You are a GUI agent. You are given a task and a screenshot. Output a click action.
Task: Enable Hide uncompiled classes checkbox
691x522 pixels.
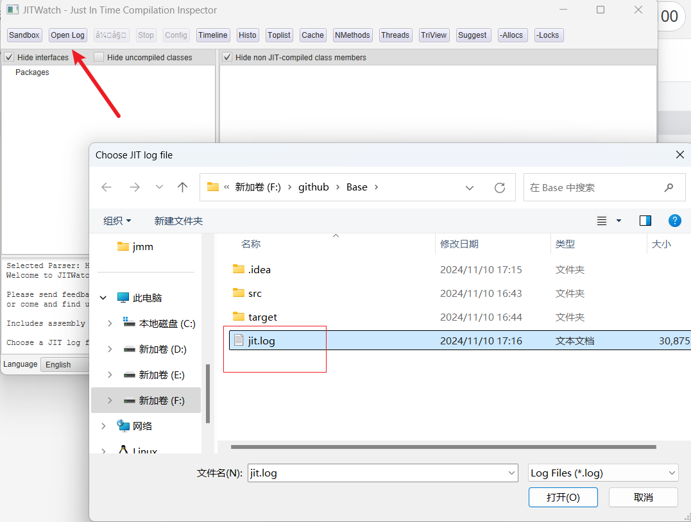(x=99, y=58)
